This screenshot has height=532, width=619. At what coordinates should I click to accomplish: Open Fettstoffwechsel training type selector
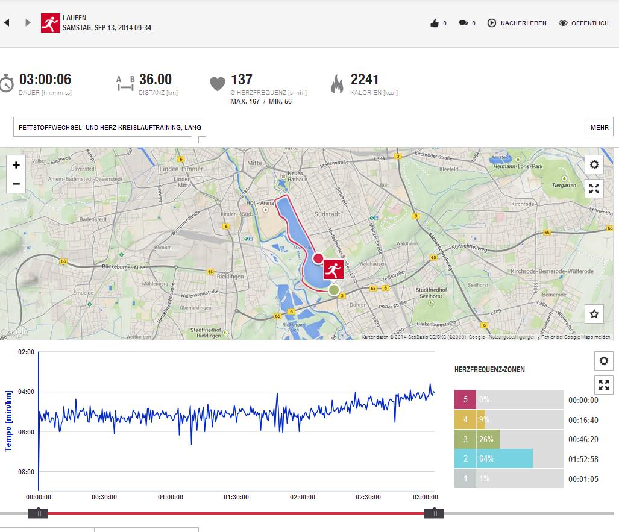click(110, 127)
